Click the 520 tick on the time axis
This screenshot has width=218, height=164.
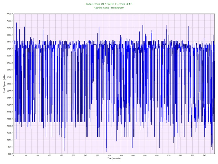pos(169,156)
